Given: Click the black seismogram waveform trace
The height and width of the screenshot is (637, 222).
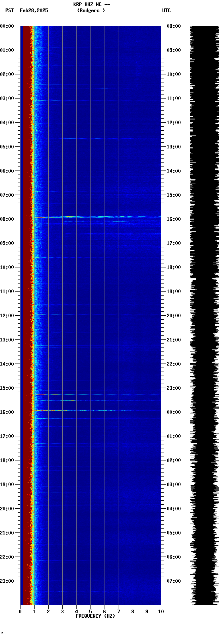Looking at the screenshot, I should point(204,315).
